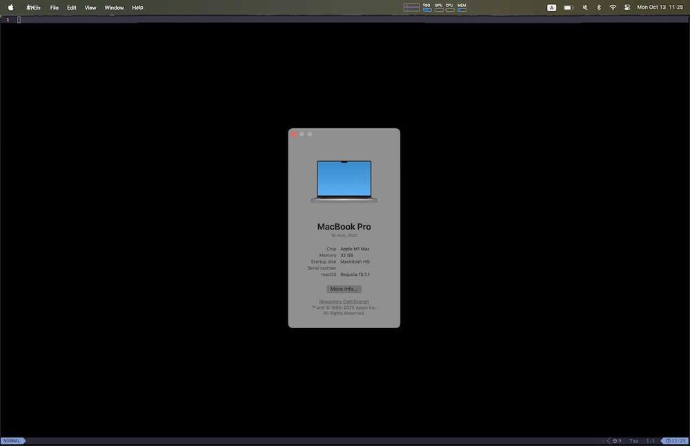690x446 pixels.
Task: Click the NORMAL mode indicator in status line
Action: (x=12, y=440)
